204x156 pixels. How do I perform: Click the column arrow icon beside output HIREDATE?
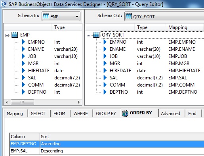[x=105, y=71]
